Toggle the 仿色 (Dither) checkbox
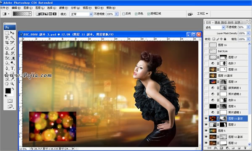This screenshot has width=252, height=151. click(x=136, y=14)
